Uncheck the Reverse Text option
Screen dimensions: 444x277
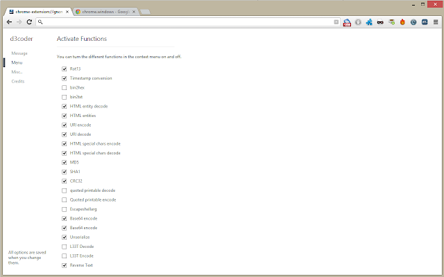pos(65,265)
